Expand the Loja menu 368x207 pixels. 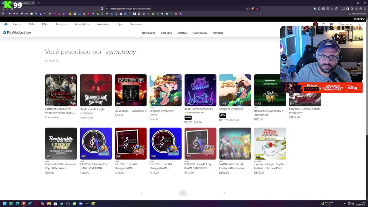(x=120, y=24)
